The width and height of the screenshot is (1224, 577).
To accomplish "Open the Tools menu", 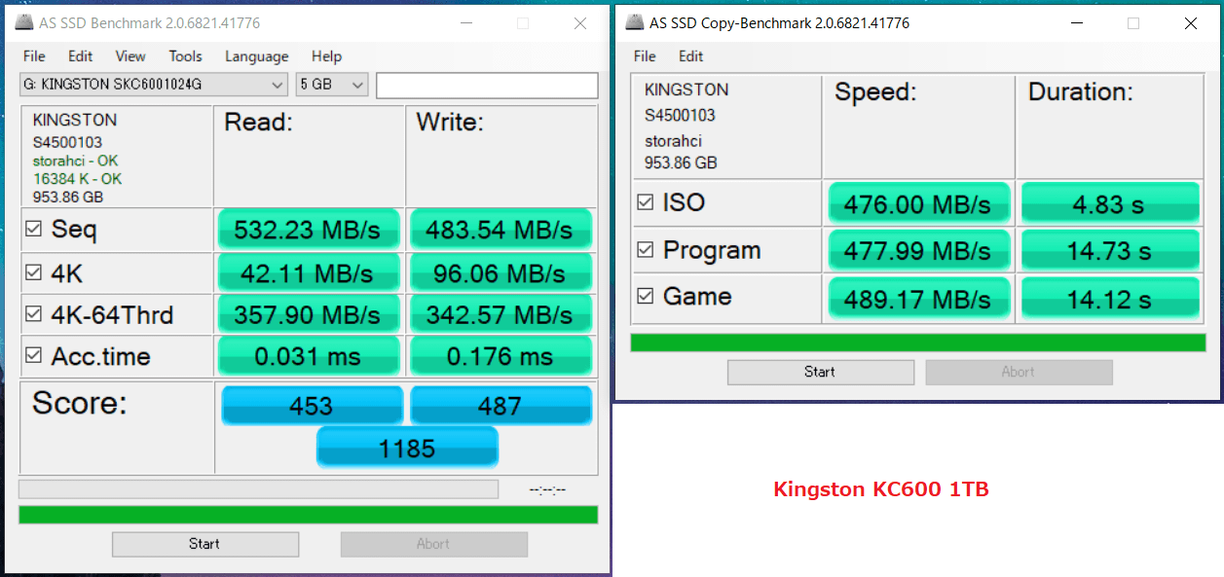I will click(x=185, y=56).
